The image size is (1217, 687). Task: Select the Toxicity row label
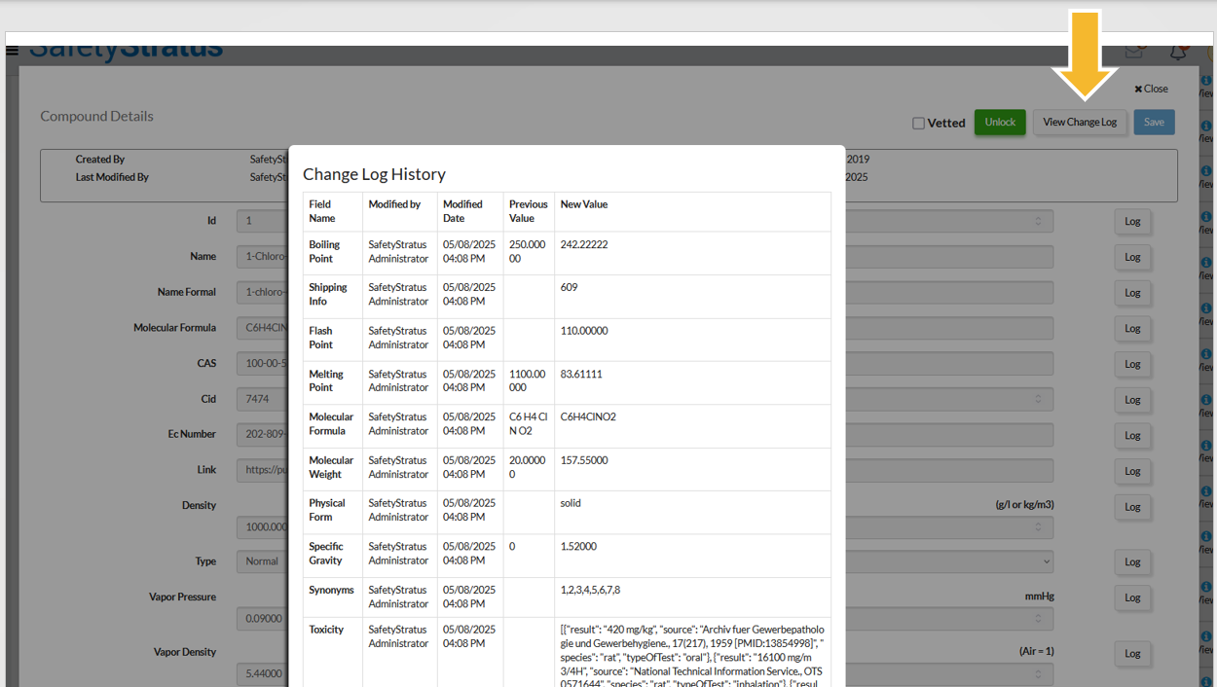[326, 630]
